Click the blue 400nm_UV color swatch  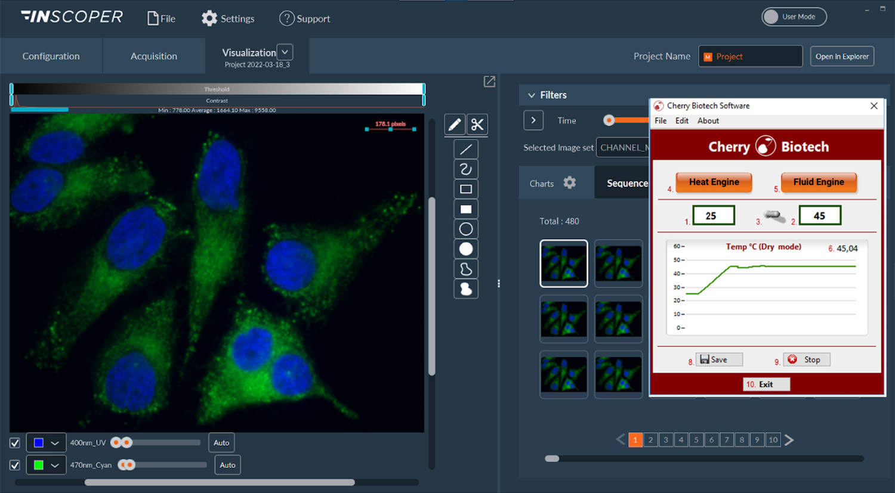(x=39, y=443)
